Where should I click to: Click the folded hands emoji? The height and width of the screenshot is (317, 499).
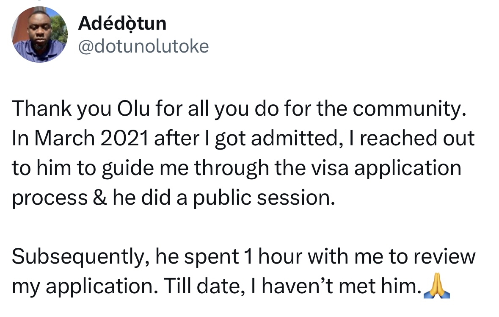click(x=437, y=286)
